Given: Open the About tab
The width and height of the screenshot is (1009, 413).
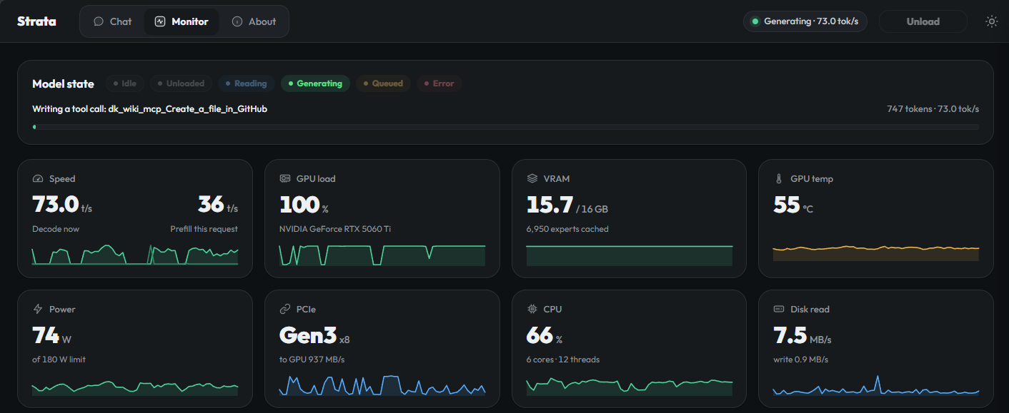Looking at the screenshot, I should tap(254, 21).
